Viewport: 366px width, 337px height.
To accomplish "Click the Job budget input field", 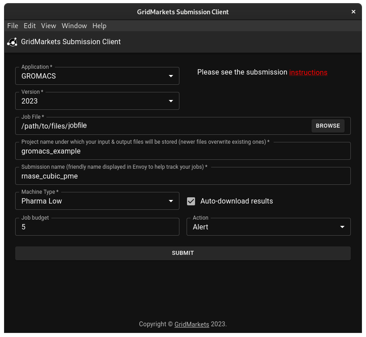I will click(x=97, y=227).
